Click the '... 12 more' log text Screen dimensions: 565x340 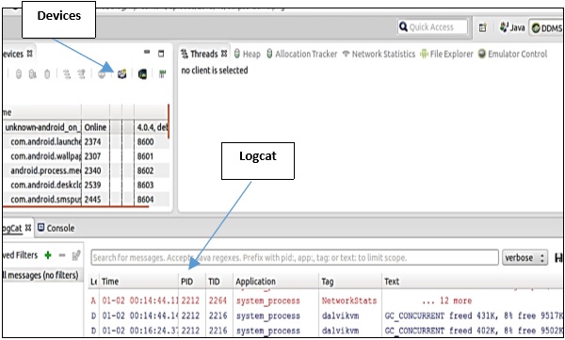[446, 300]
